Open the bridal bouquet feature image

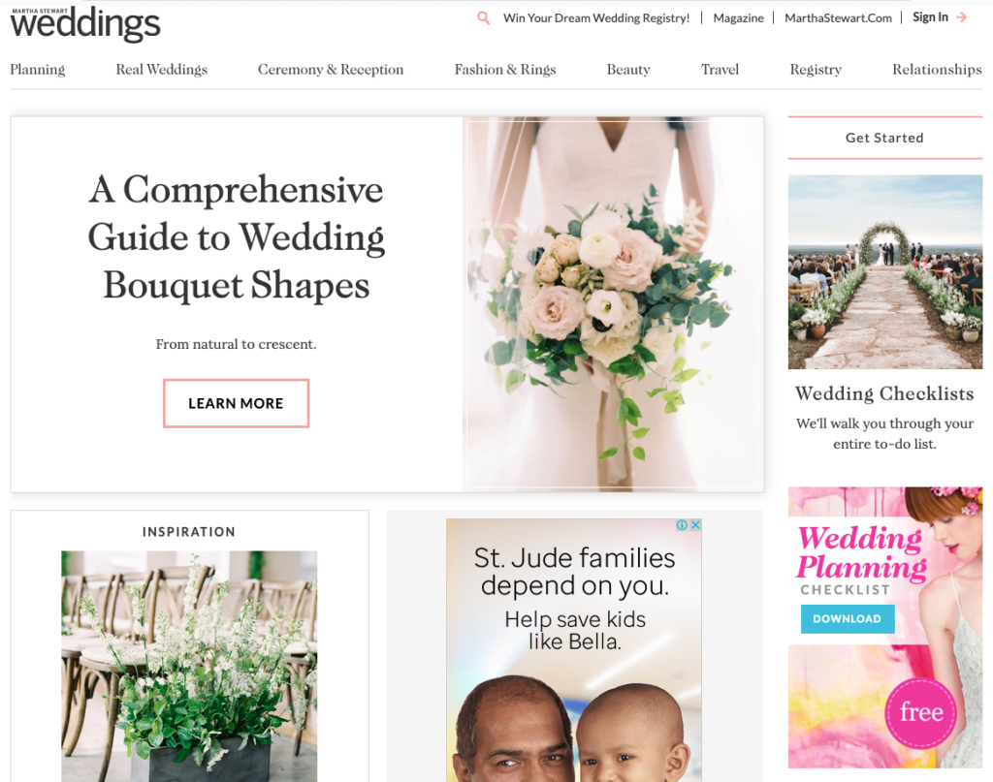[x=613, y=304]
